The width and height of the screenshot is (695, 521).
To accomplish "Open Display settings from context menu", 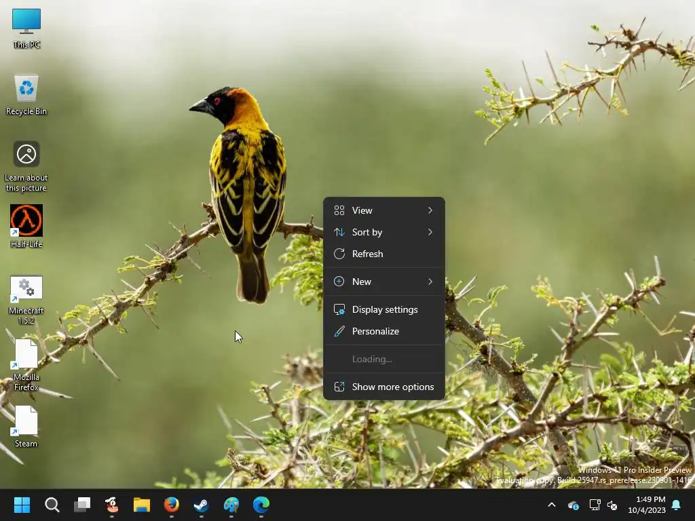I will (x=384, y=309).
